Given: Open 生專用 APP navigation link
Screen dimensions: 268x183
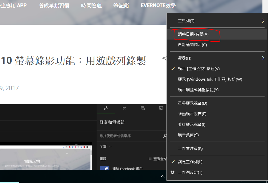Looking at the screenshot, I should point(13,6).
